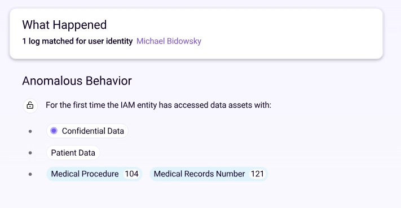Click the bullet beside Medical Procedure
Viewport: 401px width, 208px height.
(30, 174)
